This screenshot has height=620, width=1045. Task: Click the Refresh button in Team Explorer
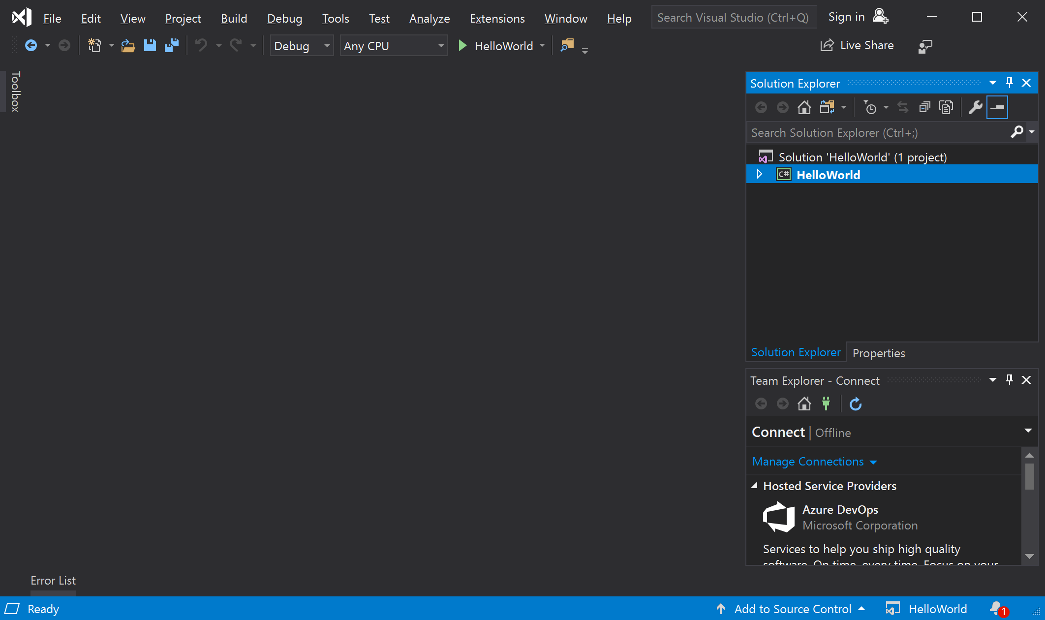click(x=855, y=403)
